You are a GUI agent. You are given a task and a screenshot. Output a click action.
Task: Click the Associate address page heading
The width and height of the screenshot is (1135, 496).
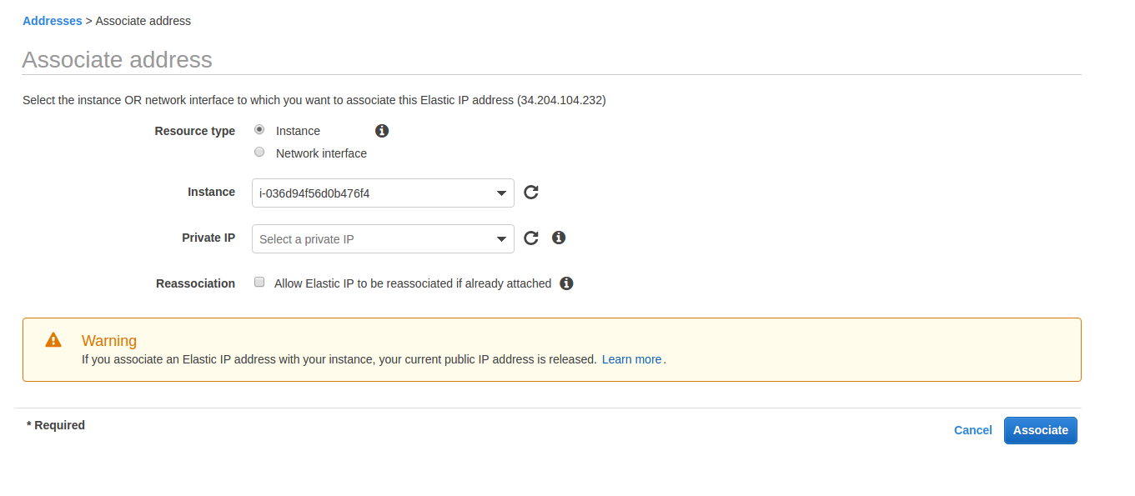pos(117,59)
